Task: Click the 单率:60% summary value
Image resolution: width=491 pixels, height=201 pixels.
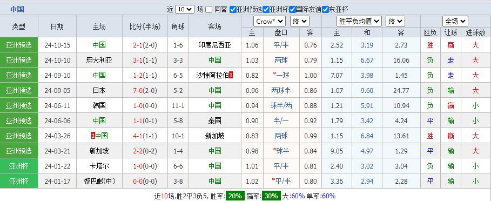Action: point(321,196)
